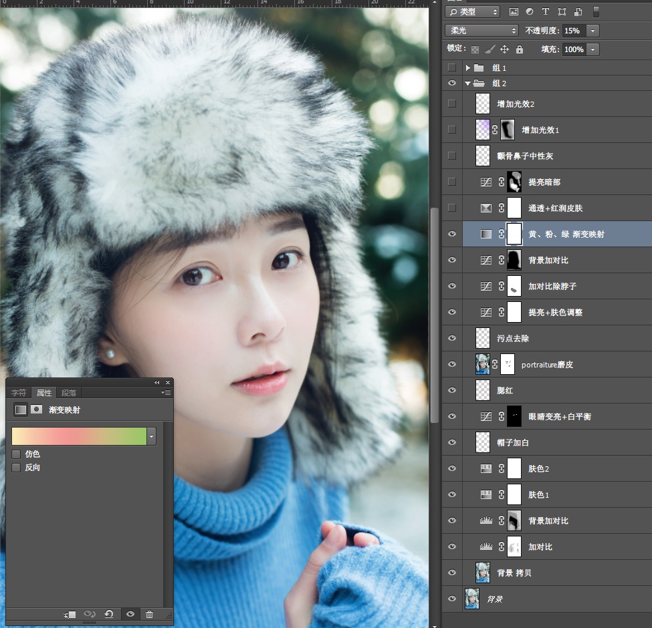652x628 pixels.
Task: Click icon of 通透+红润皮肤 adjustment layer
Action: 486,208
